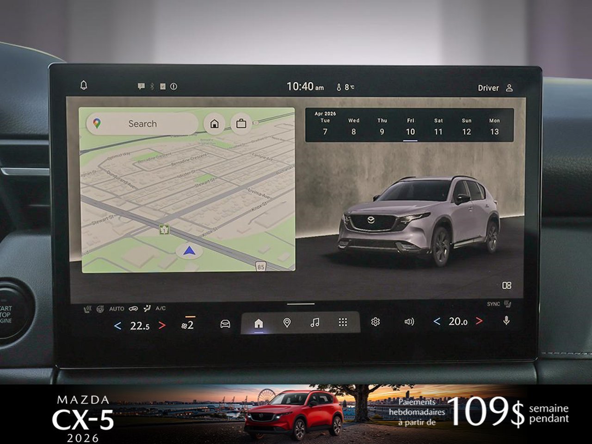The image size is (592, 444).
Task: Tap the Apr 2026 month label
Action: [325, 113]
